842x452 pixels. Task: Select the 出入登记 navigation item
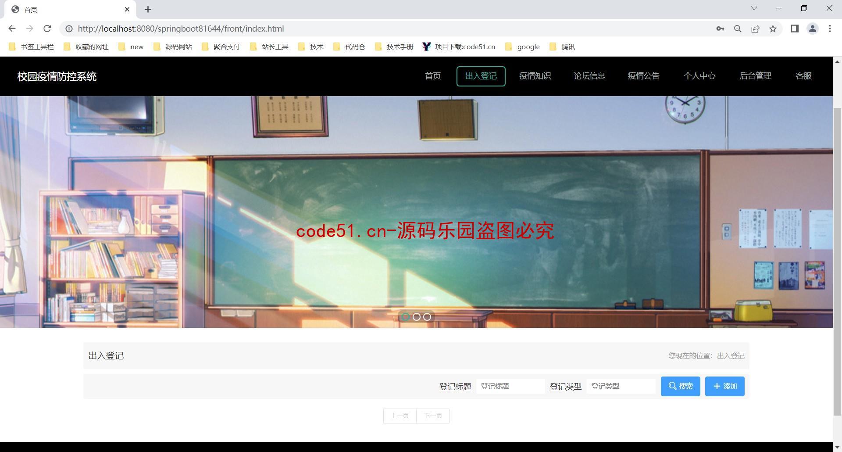(x=481, y=76)
